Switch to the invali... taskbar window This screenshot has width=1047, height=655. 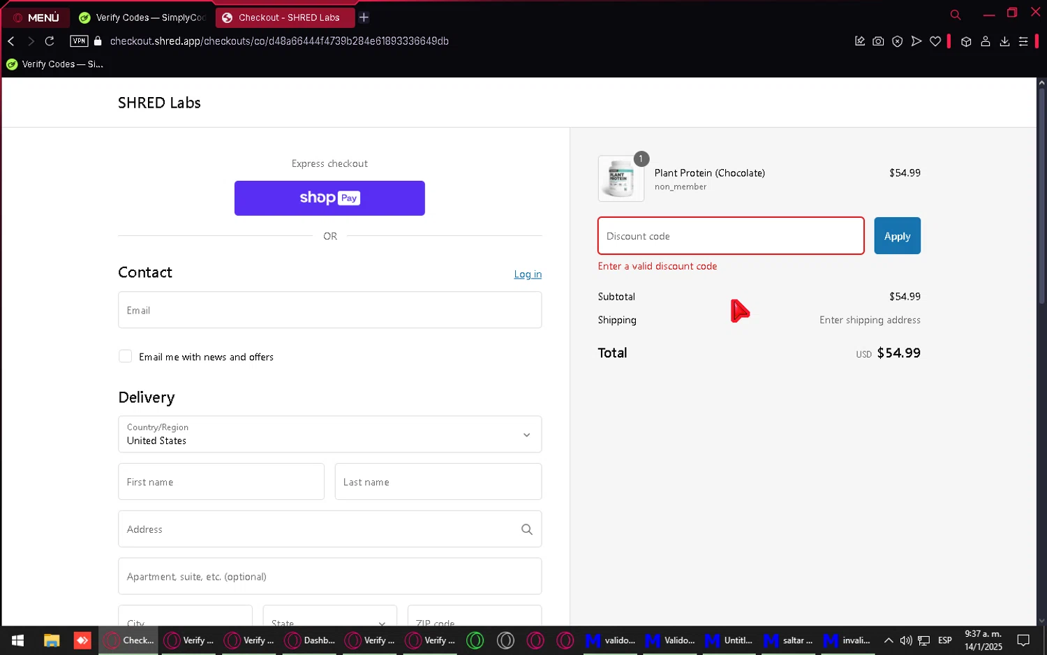(x=847, y=640)
